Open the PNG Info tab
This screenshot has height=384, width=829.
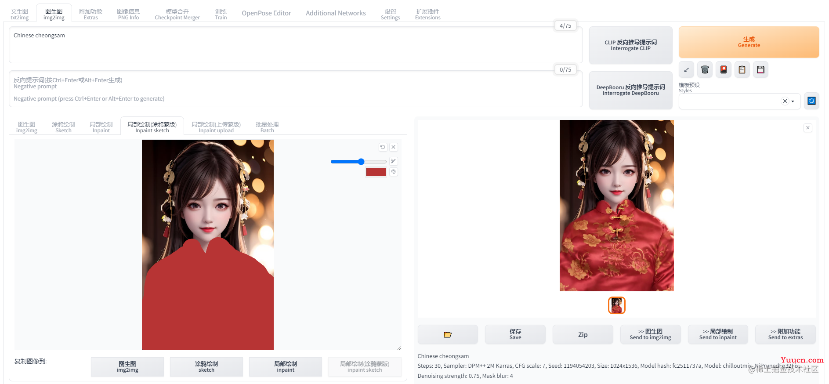pos(128,14)
